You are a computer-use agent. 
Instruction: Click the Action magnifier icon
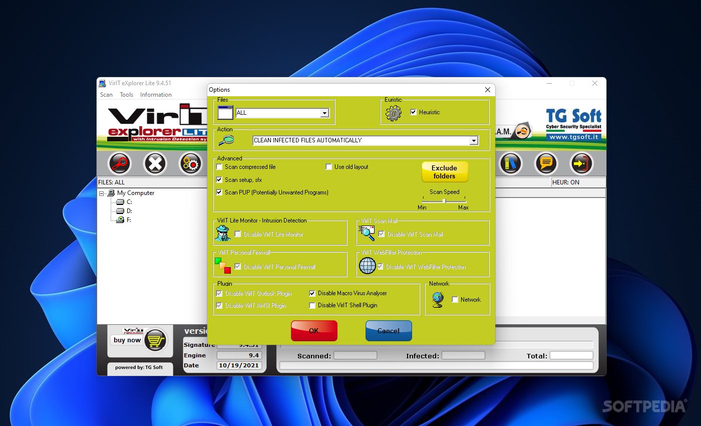(226, 141)
